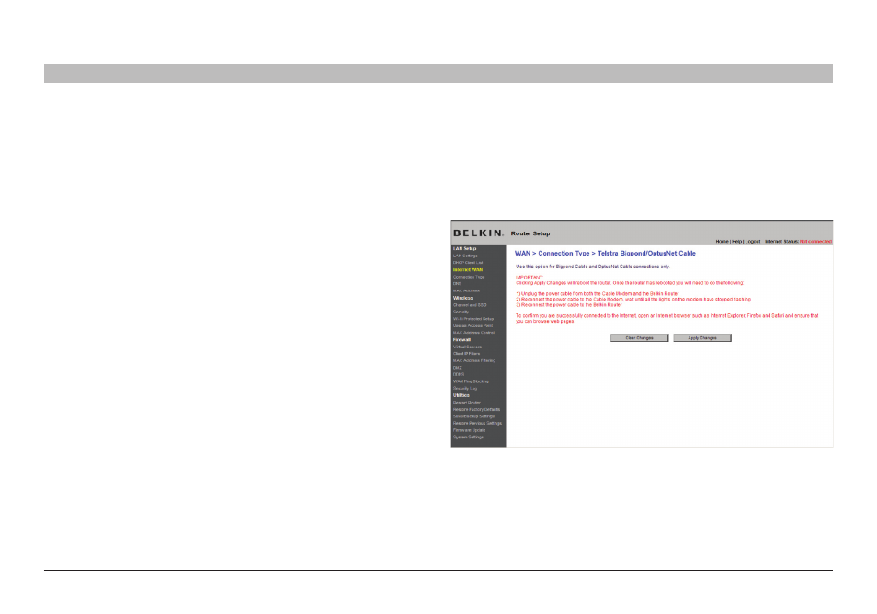Open Restore Factory Defaults utility
The height and width of the screenshot is (614, 877).
tap(476, 409)
